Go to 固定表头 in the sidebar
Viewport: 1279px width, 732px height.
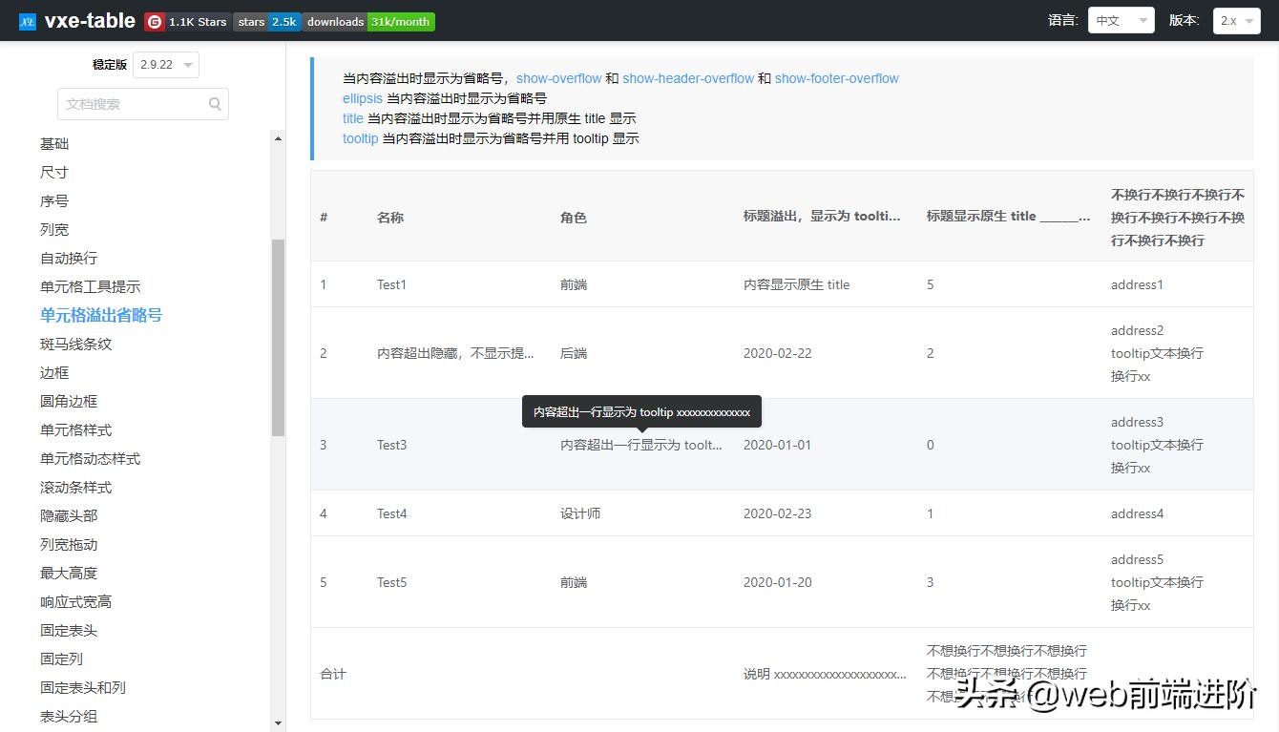point(69,630)
